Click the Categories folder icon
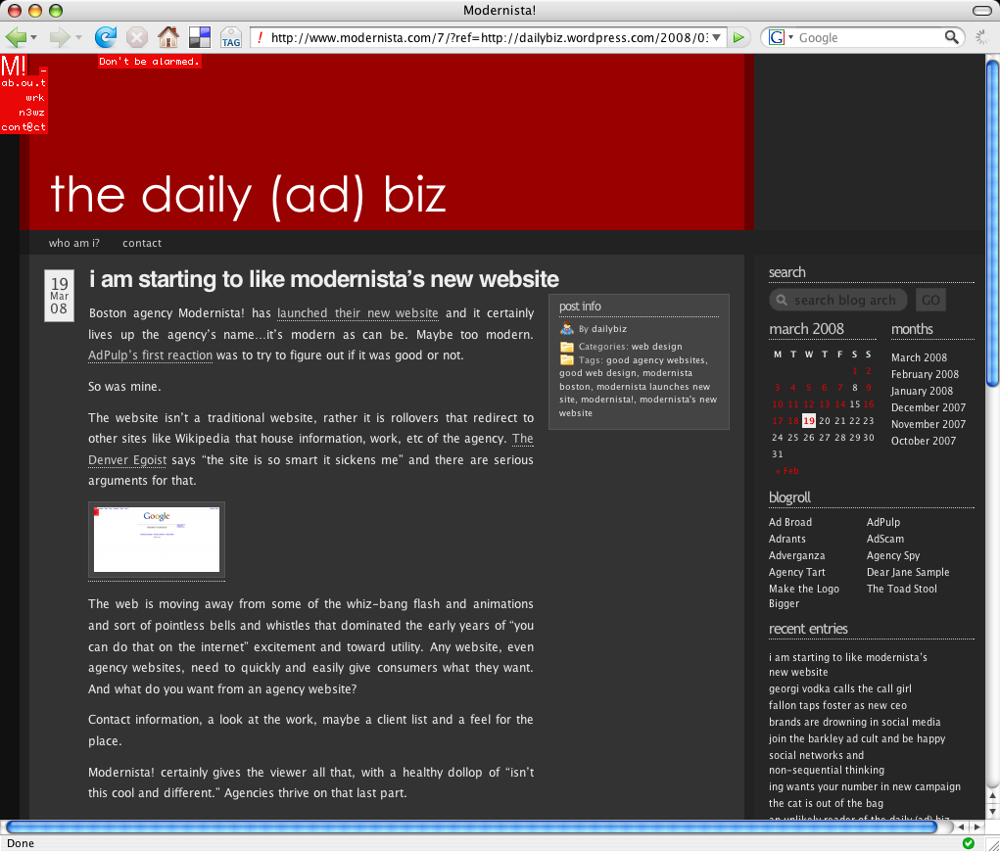This screenshot has height=852, width=1000. pyautogui.click(x=566, y=347)
